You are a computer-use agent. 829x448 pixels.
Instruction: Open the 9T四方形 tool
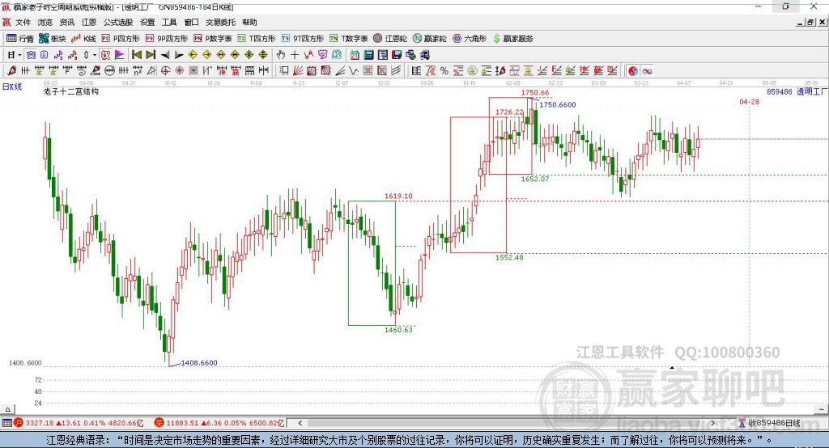tap(303, 39)
